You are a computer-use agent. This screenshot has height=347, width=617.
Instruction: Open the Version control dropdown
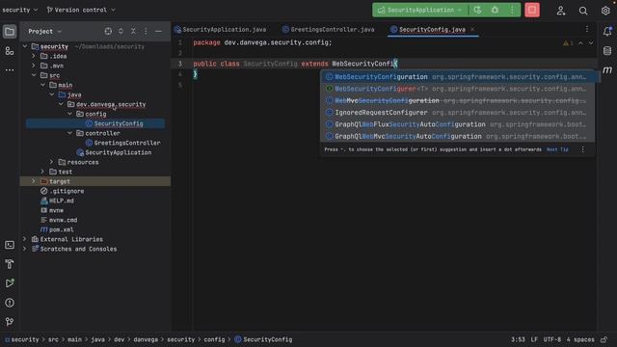81,10
